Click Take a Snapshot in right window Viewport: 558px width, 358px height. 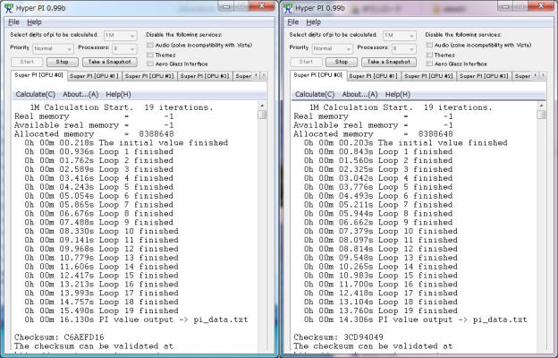coord(389,62)
